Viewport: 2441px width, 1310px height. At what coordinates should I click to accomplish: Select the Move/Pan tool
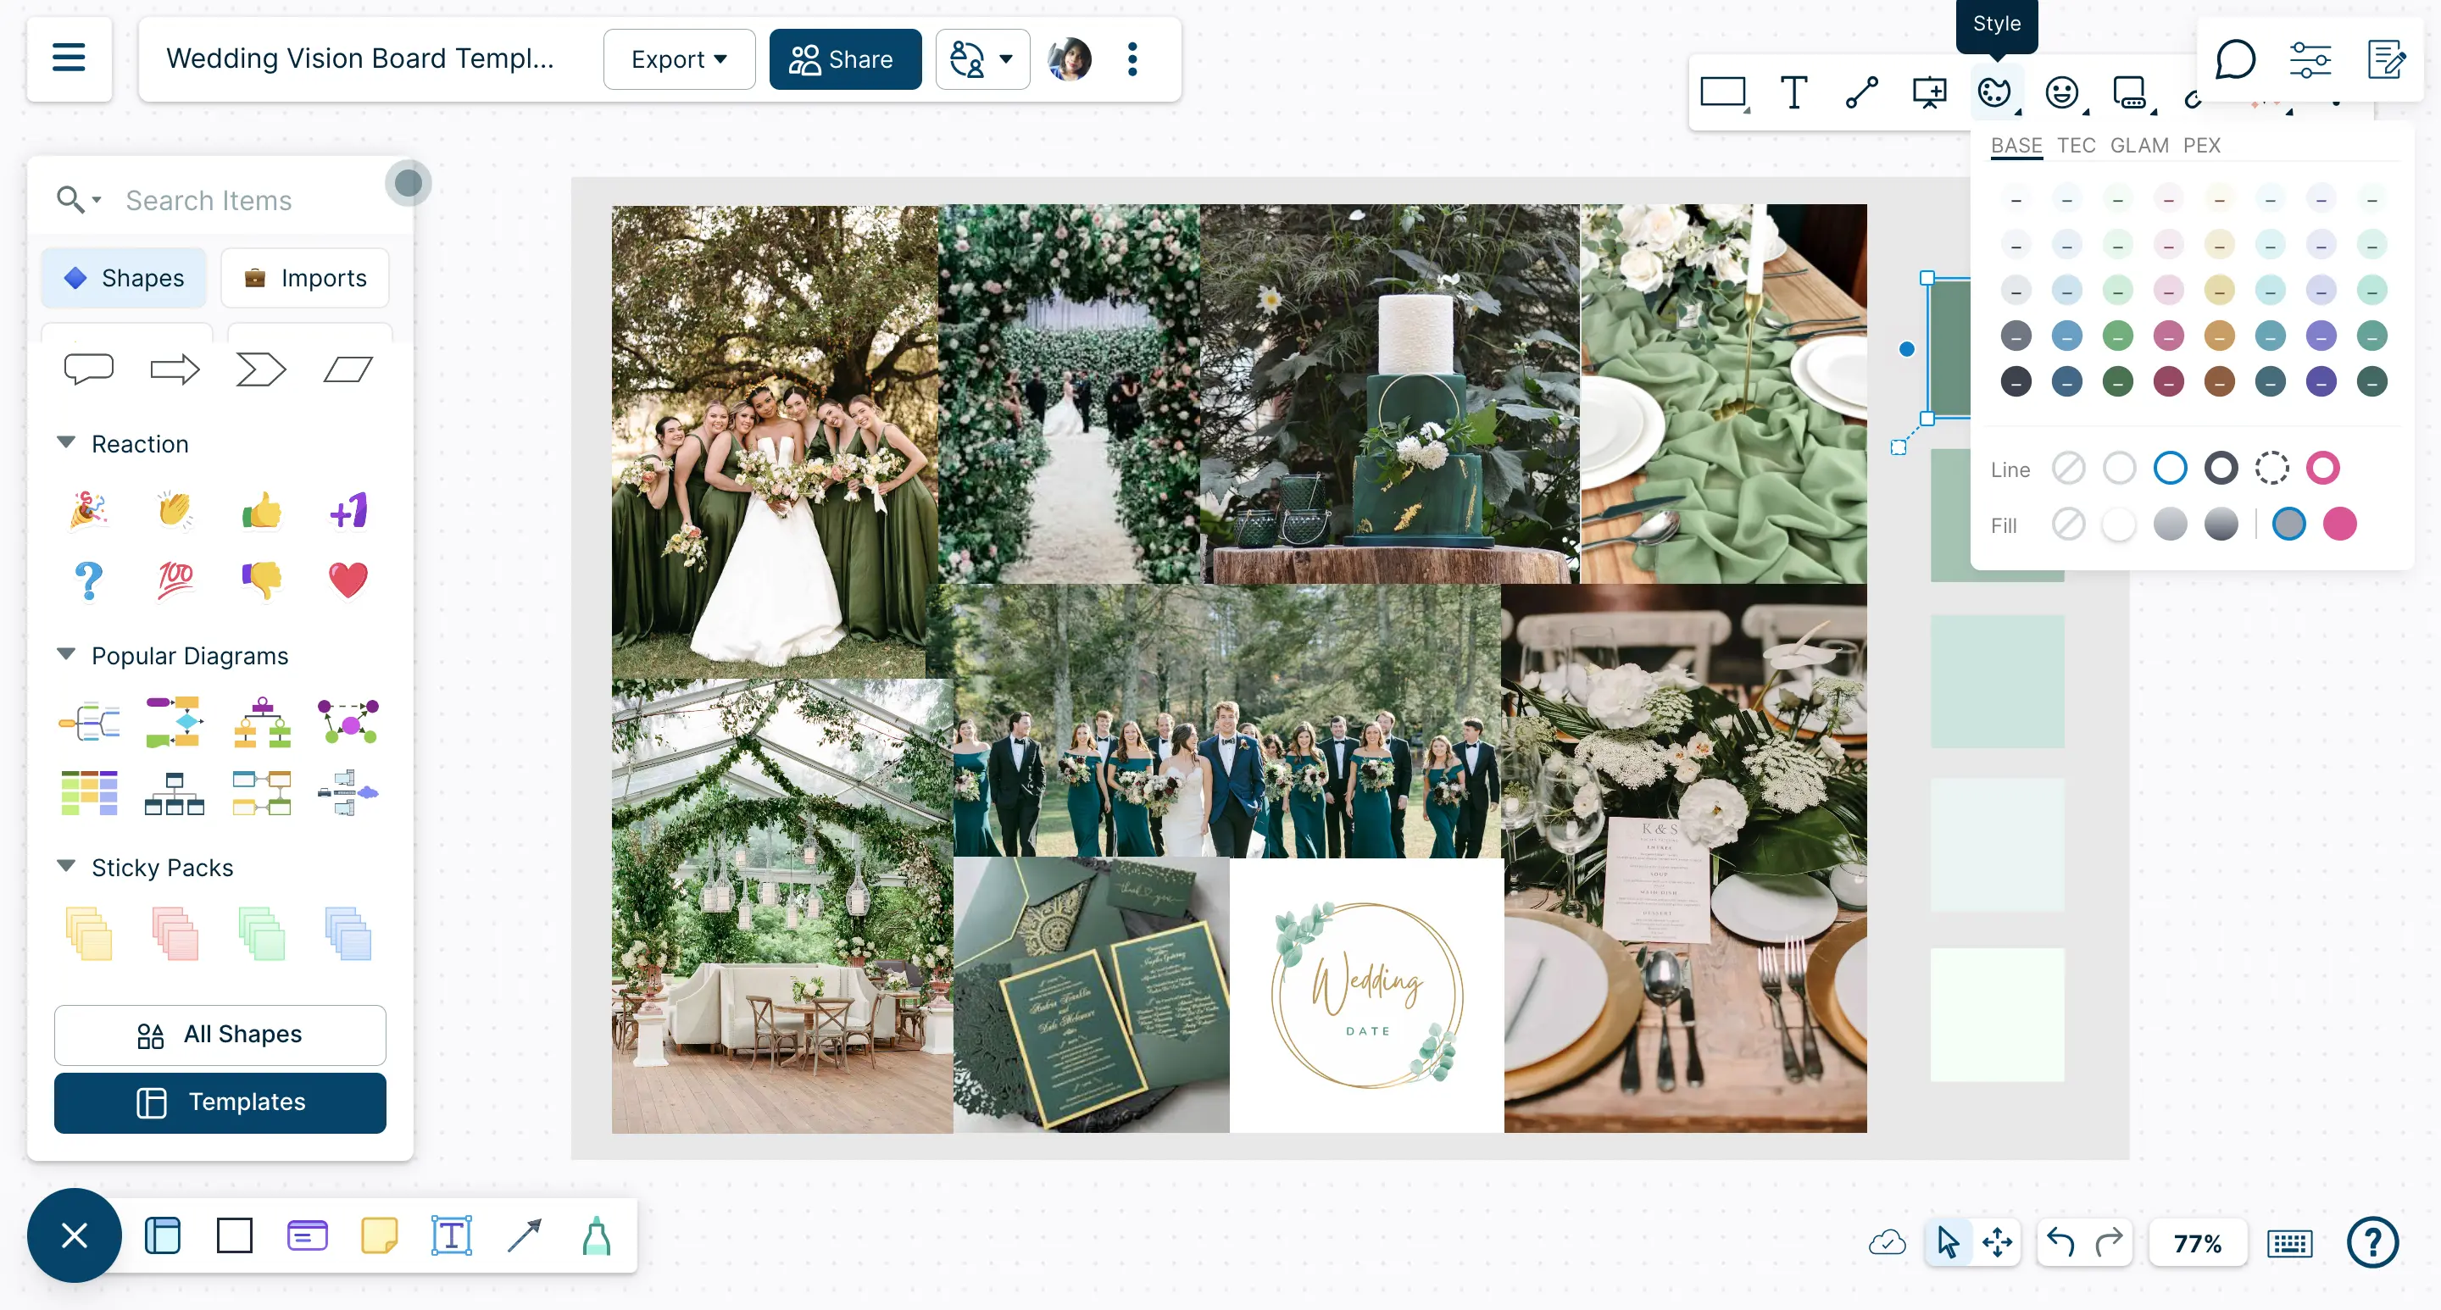1997,1242
